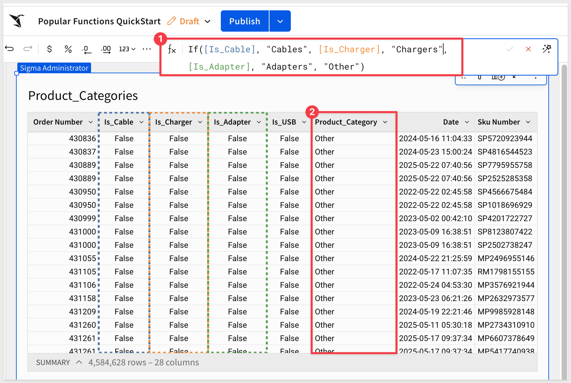Click the undo arrow icon

pos(9,49)
